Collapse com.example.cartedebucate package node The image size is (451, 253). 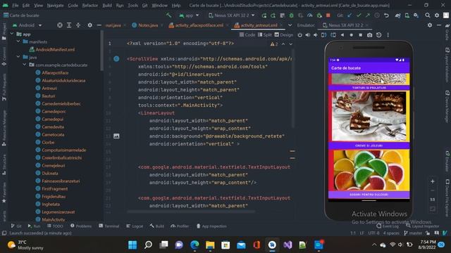coord(25,65)
